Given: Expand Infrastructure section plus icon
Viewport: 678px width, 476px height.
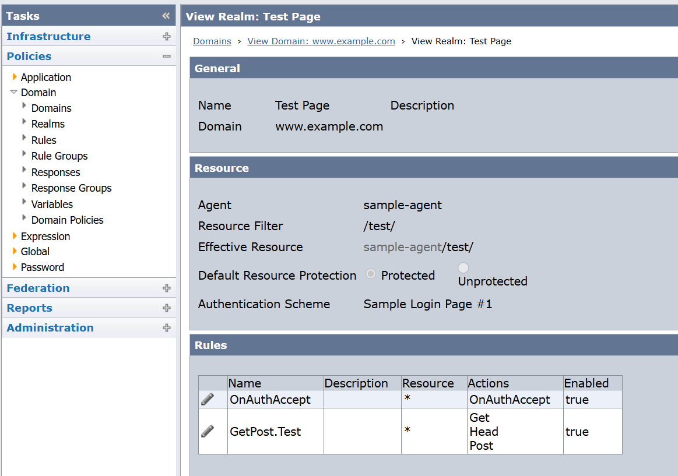Looking at the screenshot, I should 167,36.
